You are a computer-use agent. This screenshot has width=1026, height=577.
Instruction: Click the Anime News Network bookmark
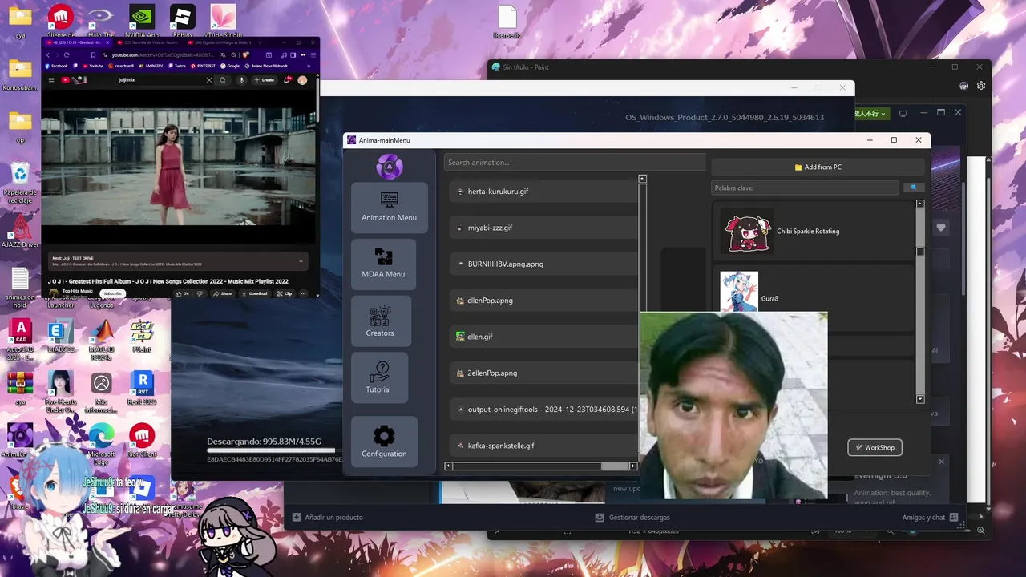point(266,66)
